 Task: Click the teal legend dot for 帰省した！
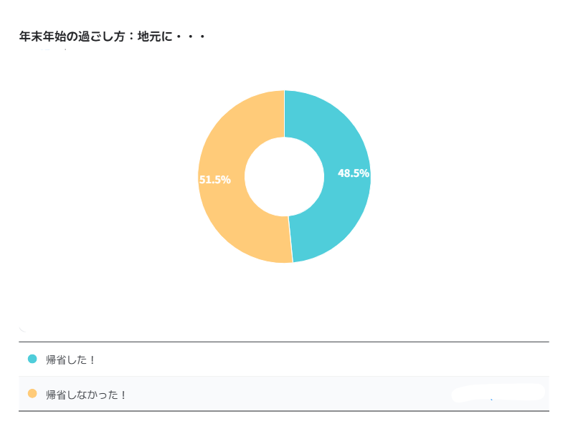tap(32, 359)
